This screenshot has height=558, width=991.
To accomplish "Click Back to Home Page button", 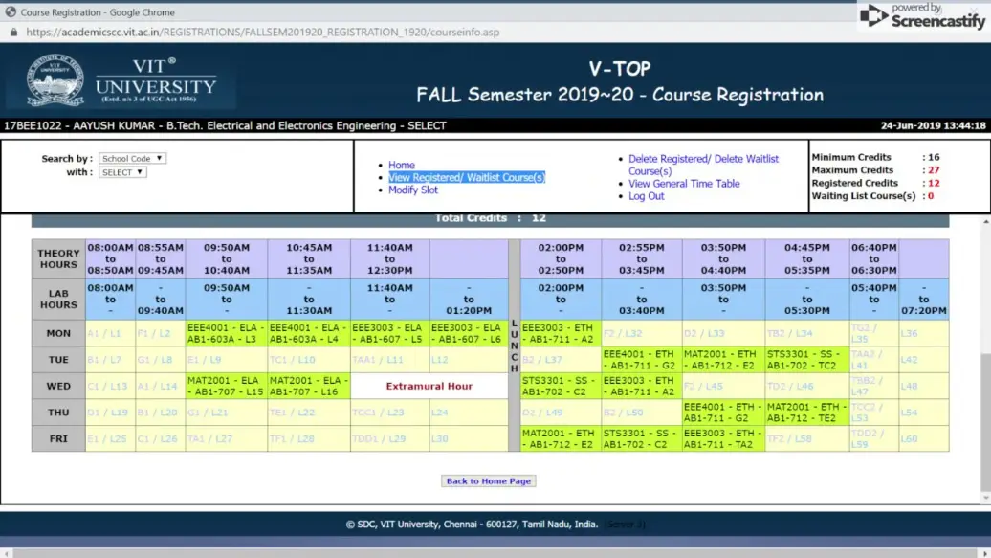I will click(489, 480).
